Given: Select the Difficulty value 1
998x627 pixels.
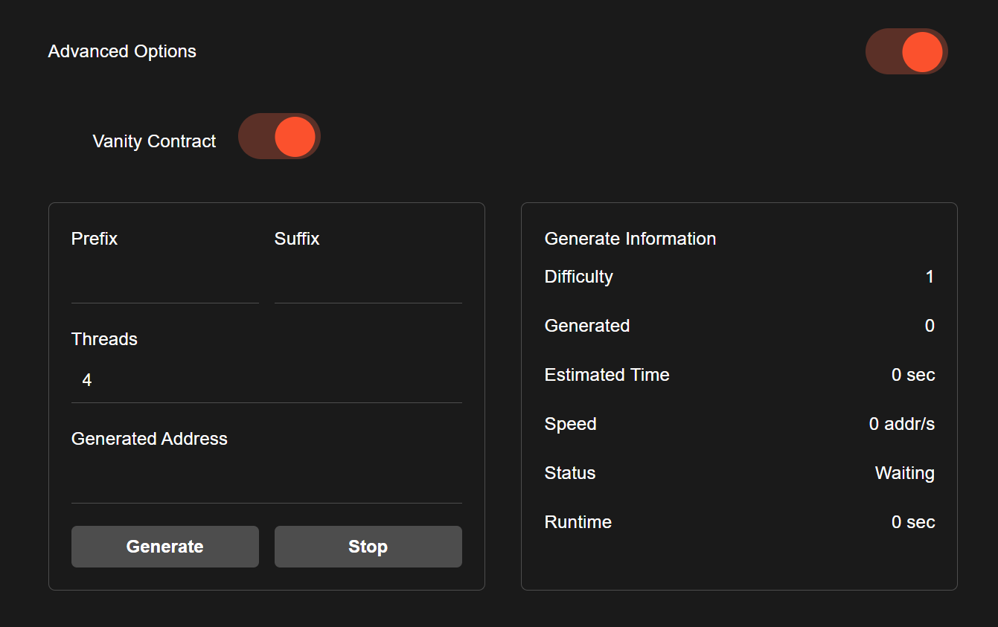Looking at the screenshot, I should pos(929,277).
